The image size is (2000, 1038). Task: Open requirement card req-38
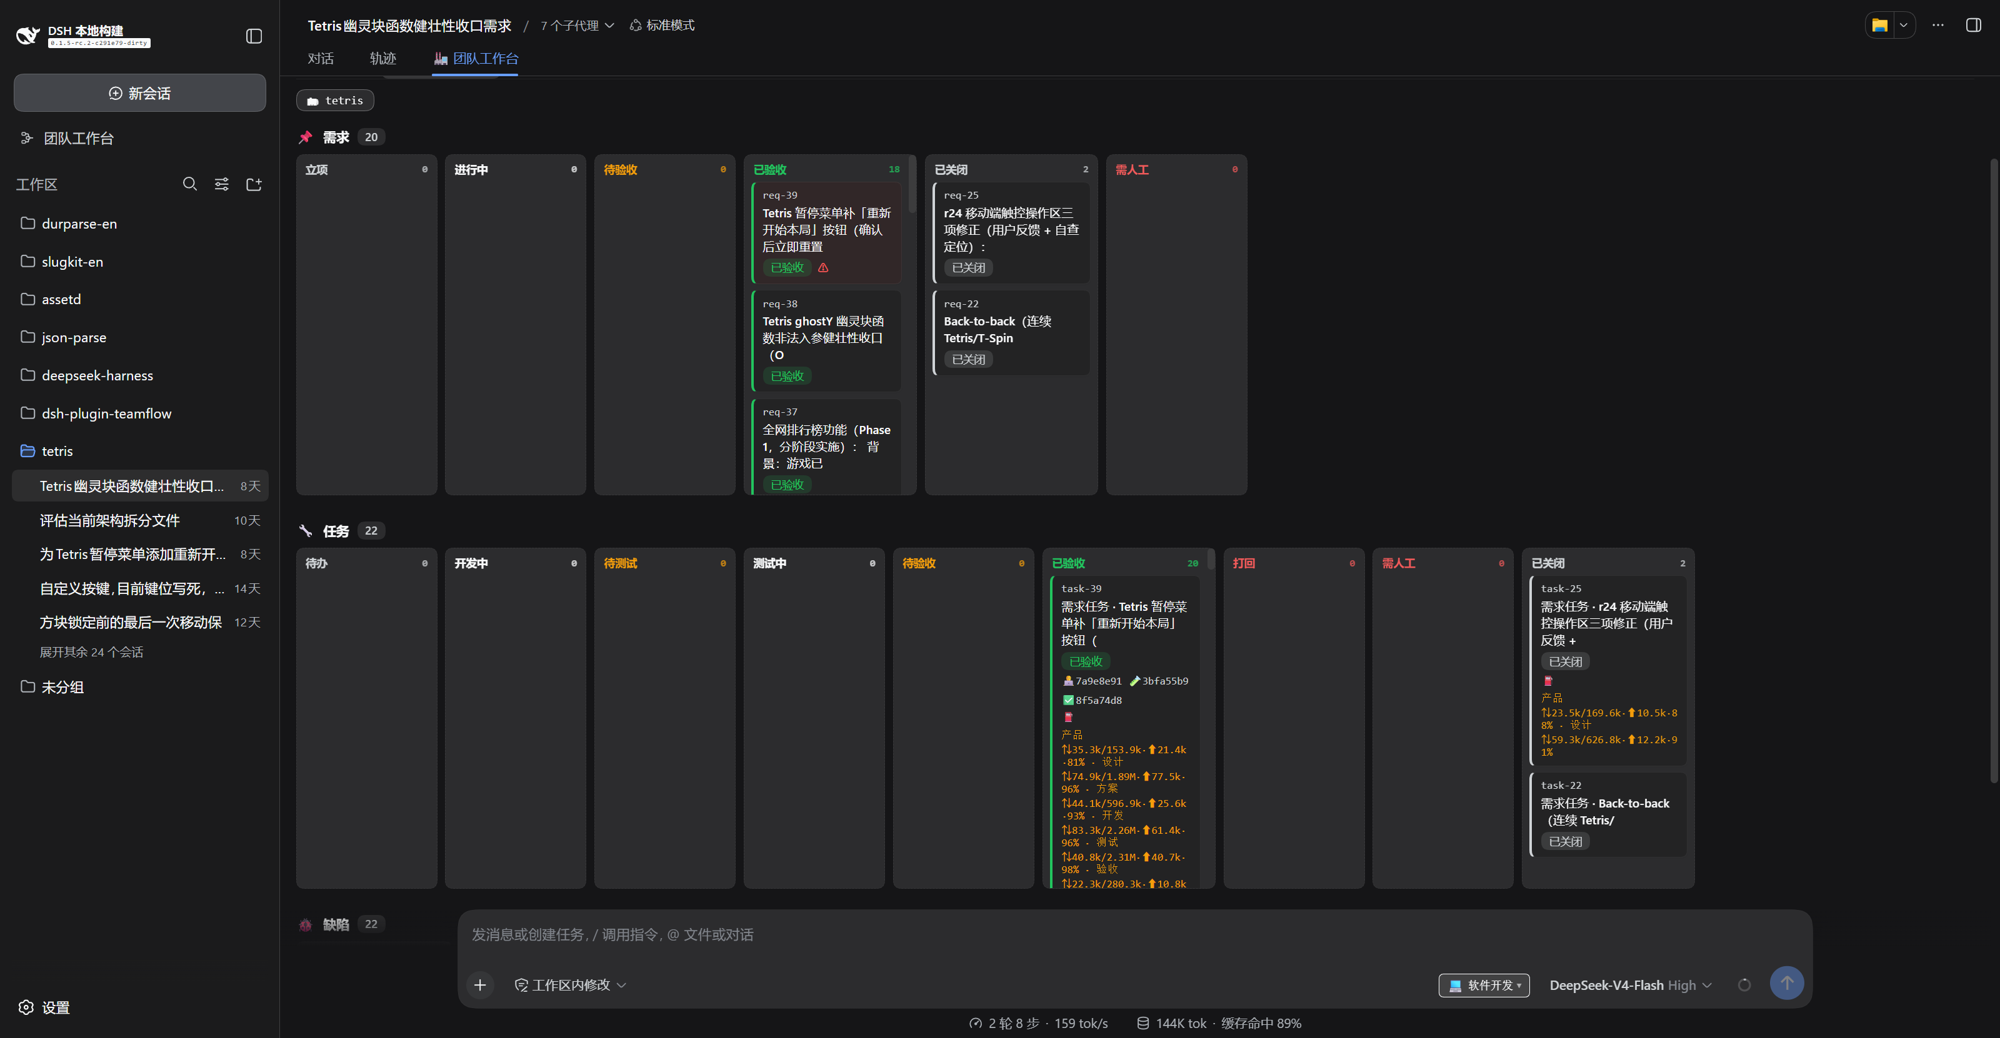point(826,340)
